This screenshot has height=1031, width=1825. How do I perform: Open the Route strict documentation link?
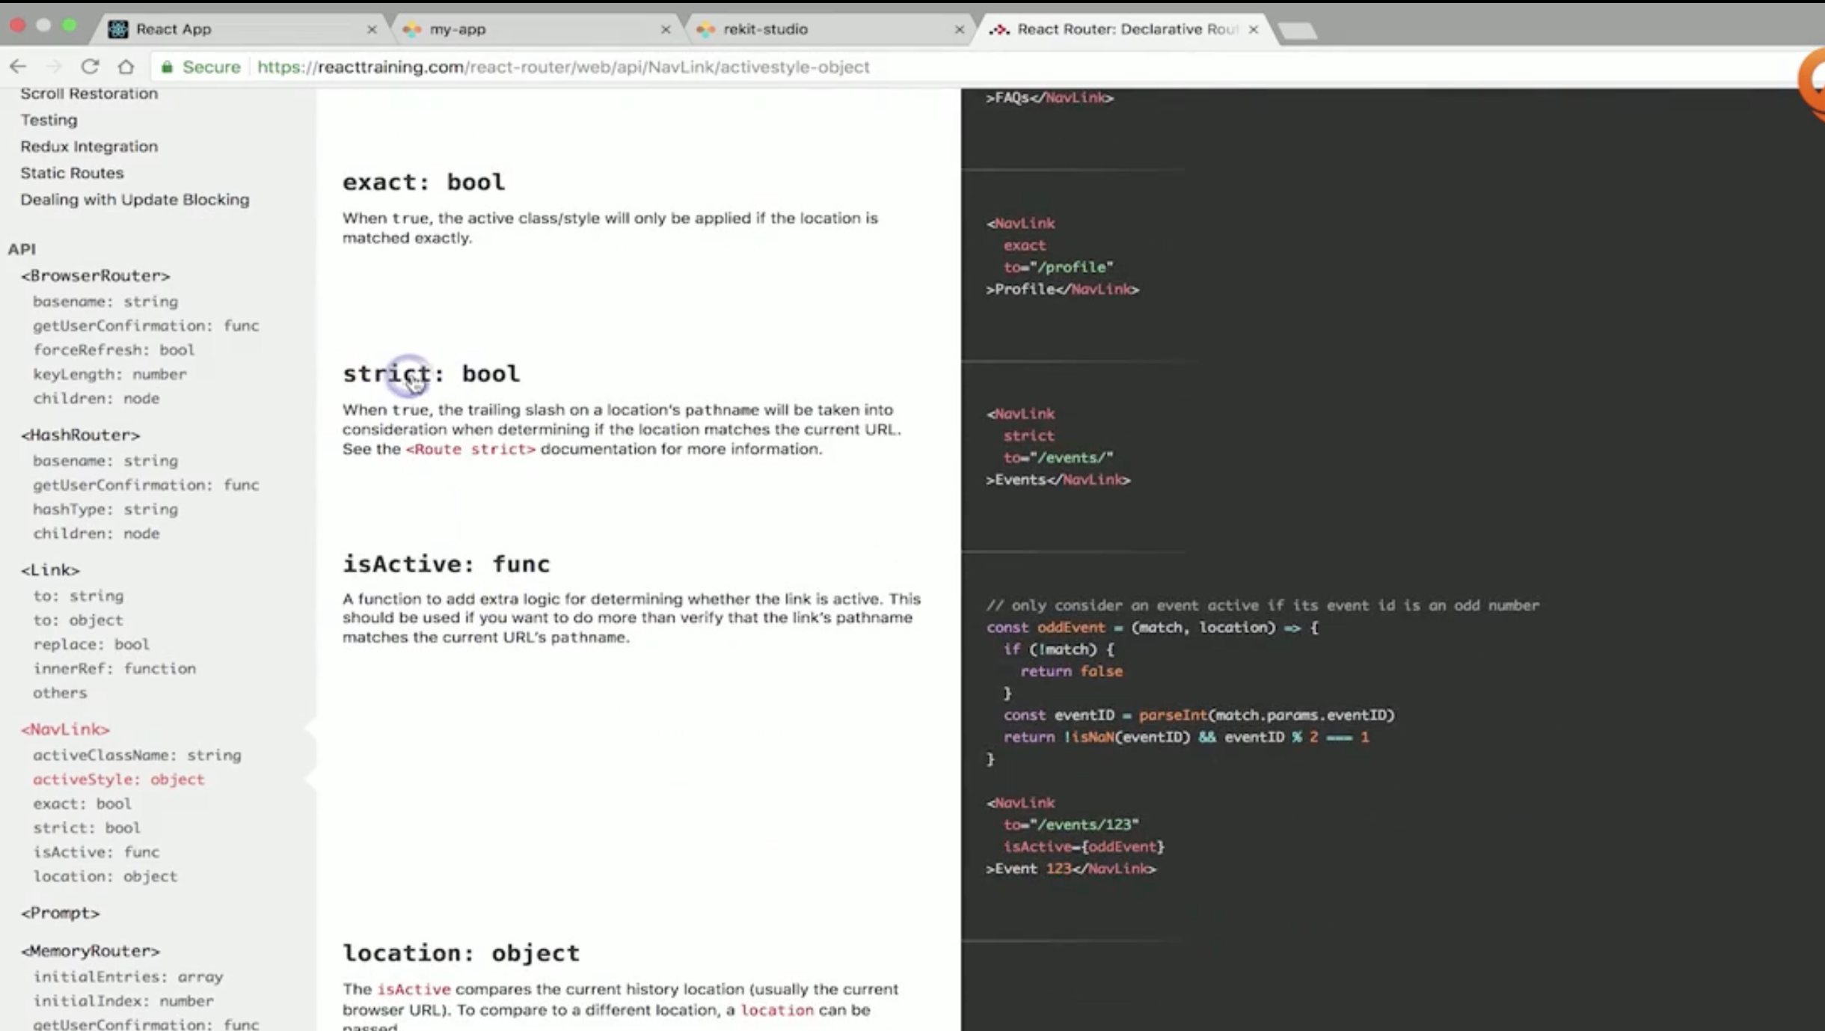coord(470,449)
